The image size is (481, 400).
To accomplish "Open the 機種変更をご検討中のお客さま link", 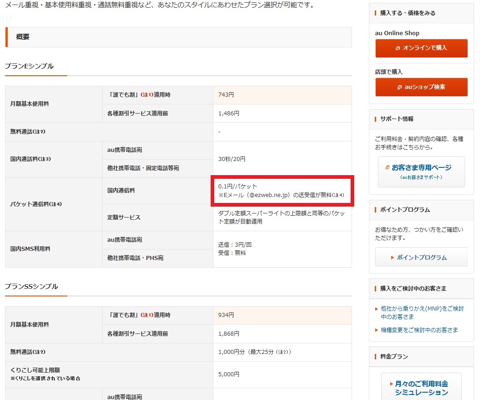I will 419,330.
